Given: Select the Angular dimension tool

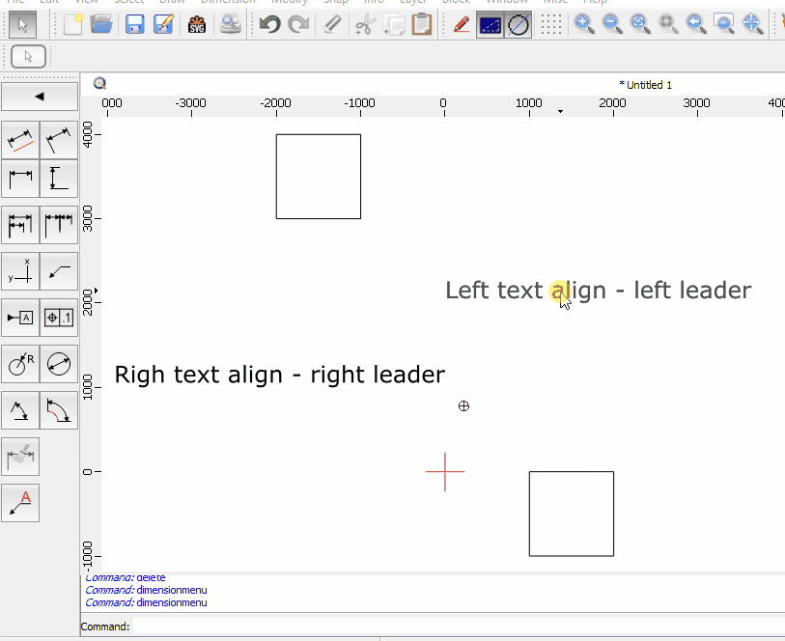Looking at the screenshot, I should (20, 410).
